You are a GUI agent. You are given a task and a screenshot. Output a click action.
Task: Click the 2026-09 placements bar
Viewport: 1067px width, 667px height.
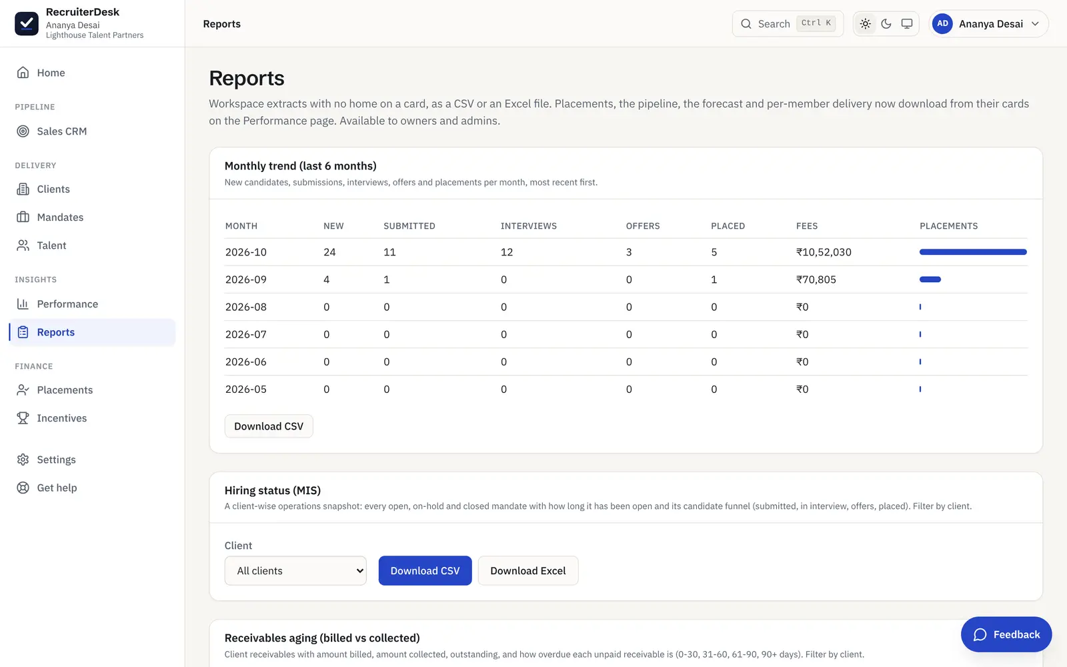(930, 279)
